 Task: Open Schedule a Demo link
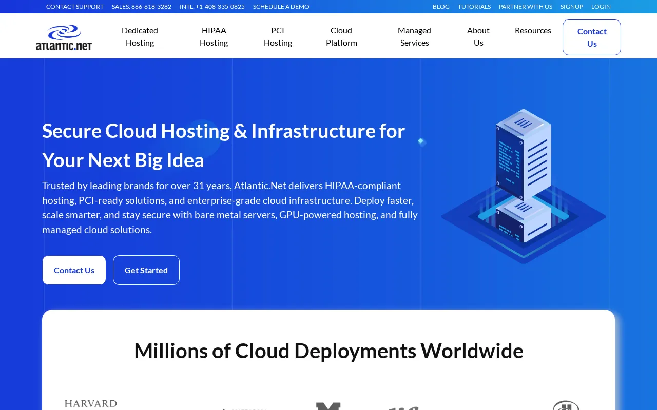281,7
